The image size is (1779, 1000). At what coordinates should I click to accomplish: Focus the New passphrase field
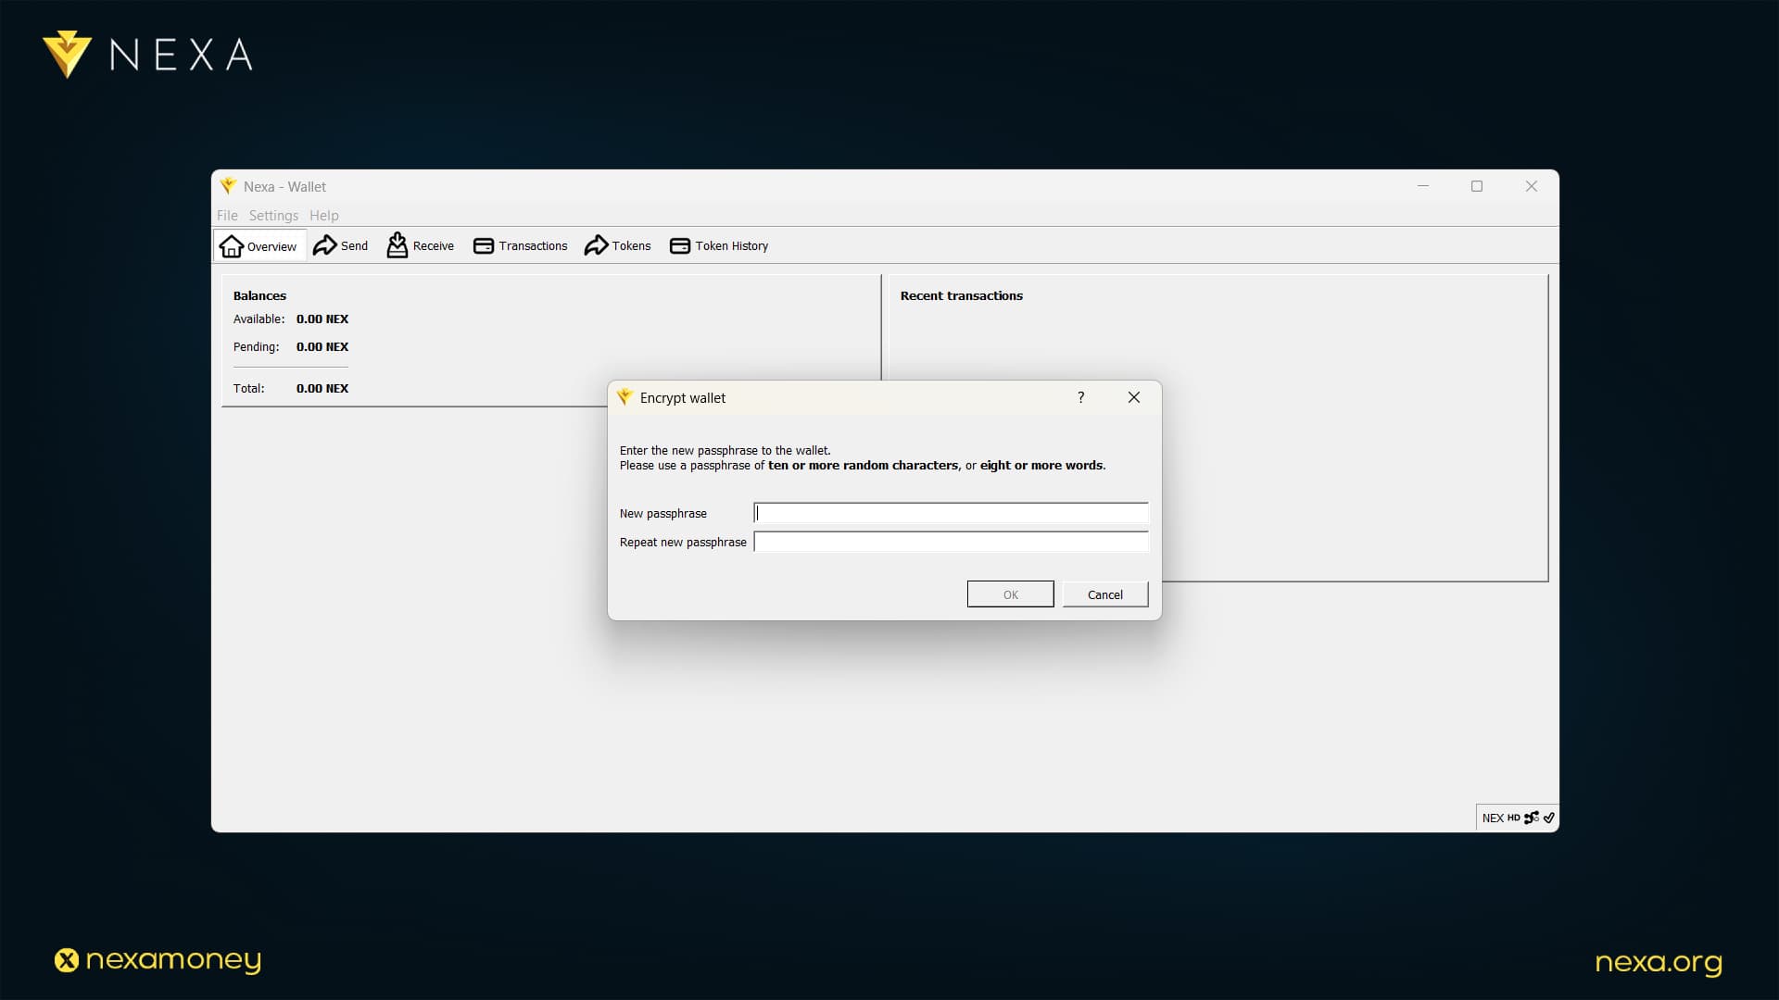coord(951,513)
